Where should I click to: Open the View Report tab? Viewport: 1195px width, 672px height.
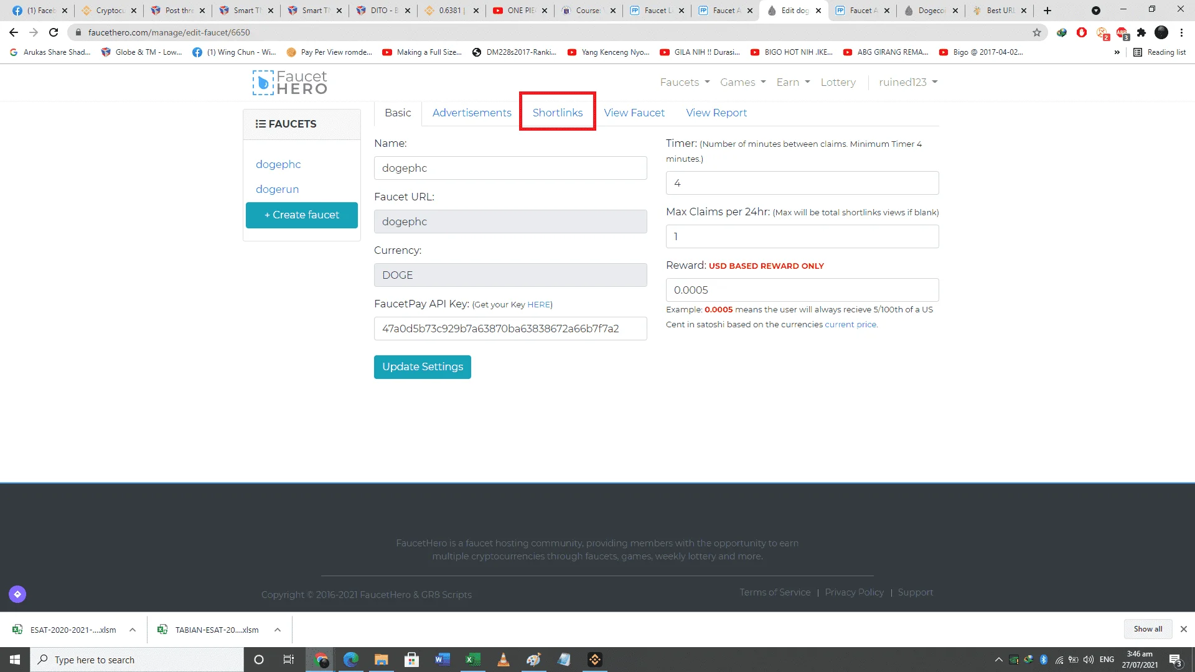click(x=716, y=113)
